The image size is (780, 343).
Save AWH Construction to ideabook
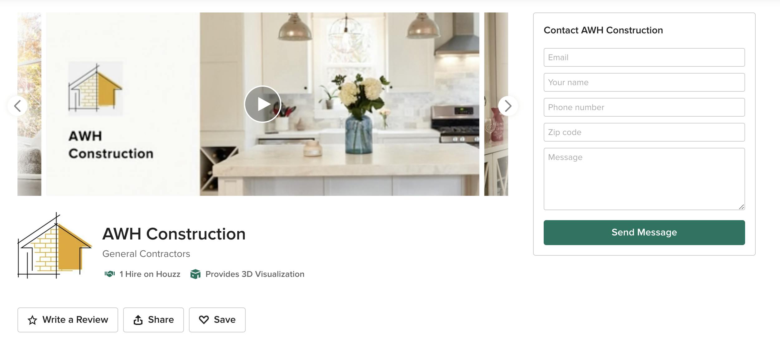pyautogui.click(x=217, y=320)
